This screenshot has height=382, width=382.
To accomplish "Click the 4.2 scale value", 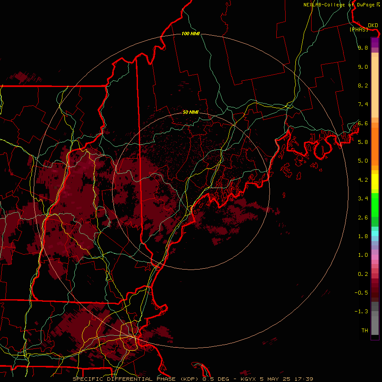I will pyautogui.click(x=363, y=180).
